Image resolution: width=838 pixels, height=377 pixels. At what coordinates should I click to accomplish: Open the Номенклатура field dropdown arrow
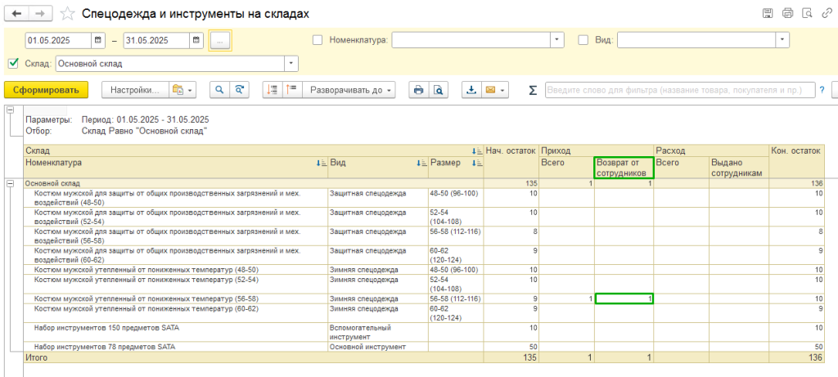(x=557, y=39)
